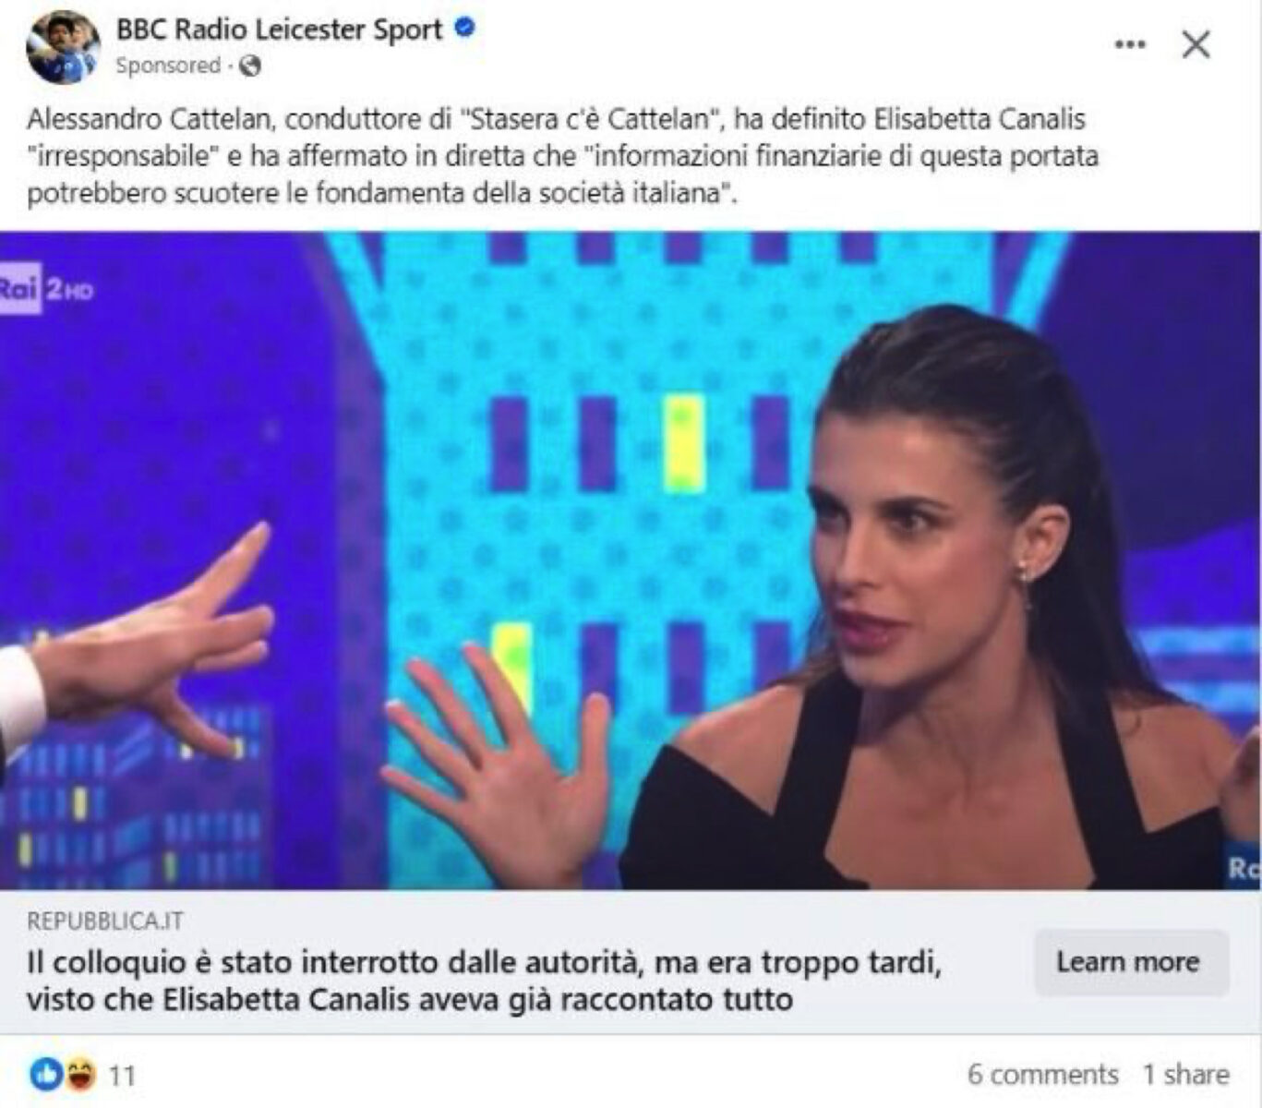
Task: Dismiss the sponsored post with the X
Action: [1196, 44]
